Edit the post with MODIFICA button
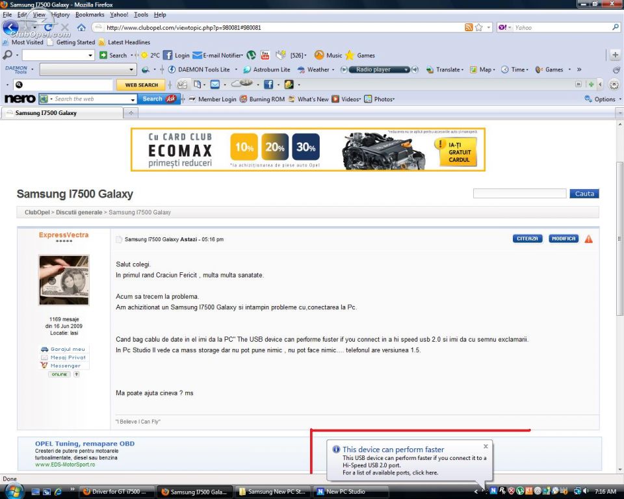Image resolution: width=624 pixels, height=499 pixels. pos(563,238)
